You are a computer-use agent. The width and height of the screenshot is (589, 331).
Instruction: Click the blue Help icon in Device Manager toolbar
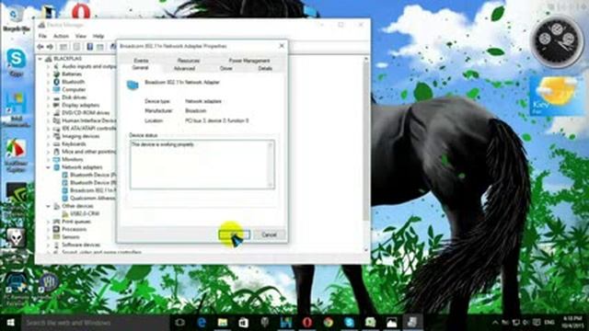(90, 47)
